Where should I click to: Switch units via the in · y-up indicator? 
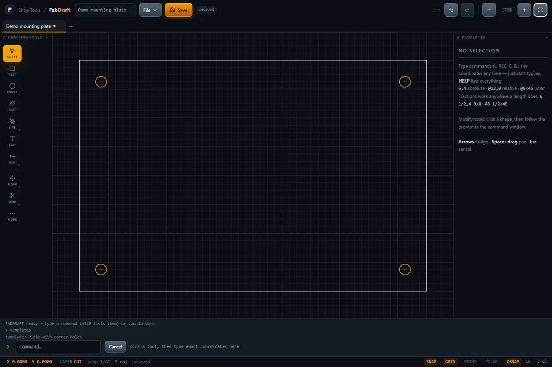click(x=536, y=362)
